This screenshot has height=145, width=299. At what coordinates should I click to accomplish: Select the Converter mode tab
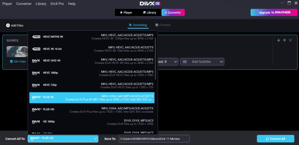pos(173,12)
